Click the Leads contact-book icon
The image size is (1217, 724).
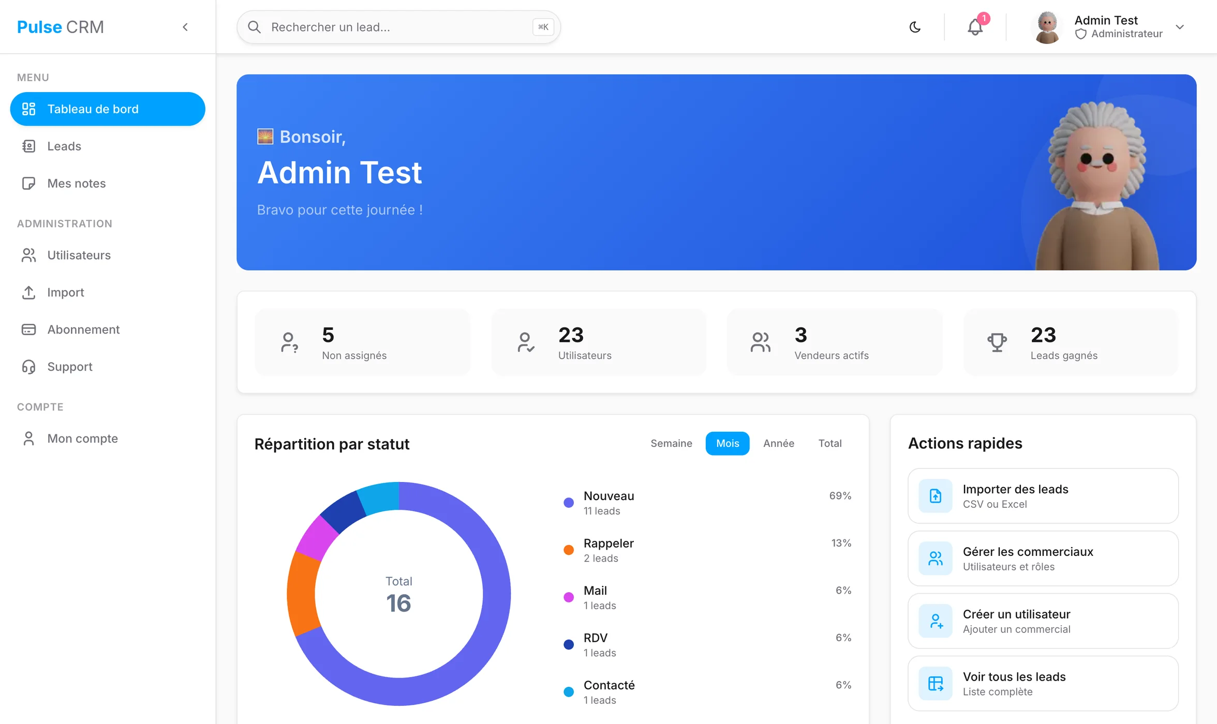coord(29,146)
